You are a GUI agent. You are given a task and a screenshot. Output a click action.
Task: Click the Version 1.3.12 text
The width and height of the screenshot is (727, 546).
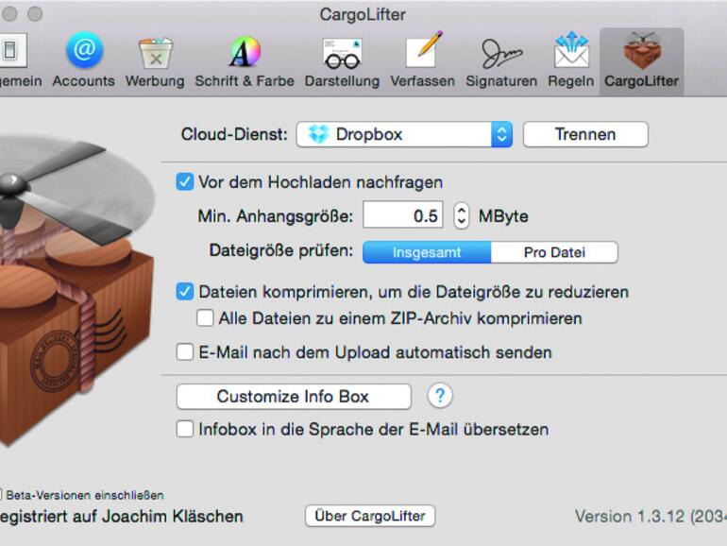[651, 517]
